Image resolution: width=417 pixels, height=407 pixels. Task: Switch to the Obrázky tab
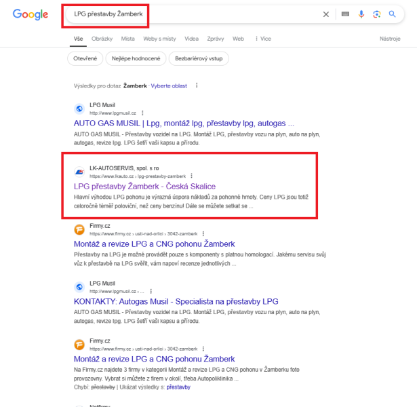click(102, 39)
